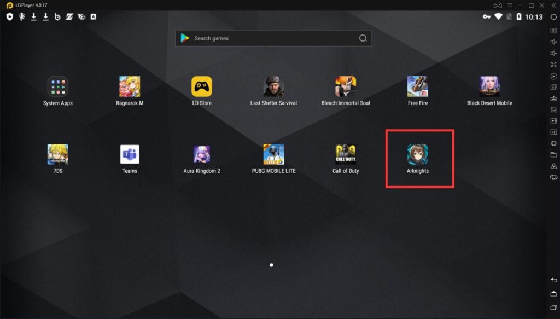Click the battery charging indicator
Screen dimensions: 560x319
pos(519,17)
